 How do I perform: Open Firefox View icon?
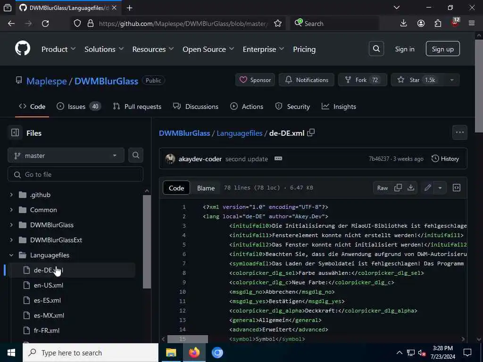(x=8, y=8)
